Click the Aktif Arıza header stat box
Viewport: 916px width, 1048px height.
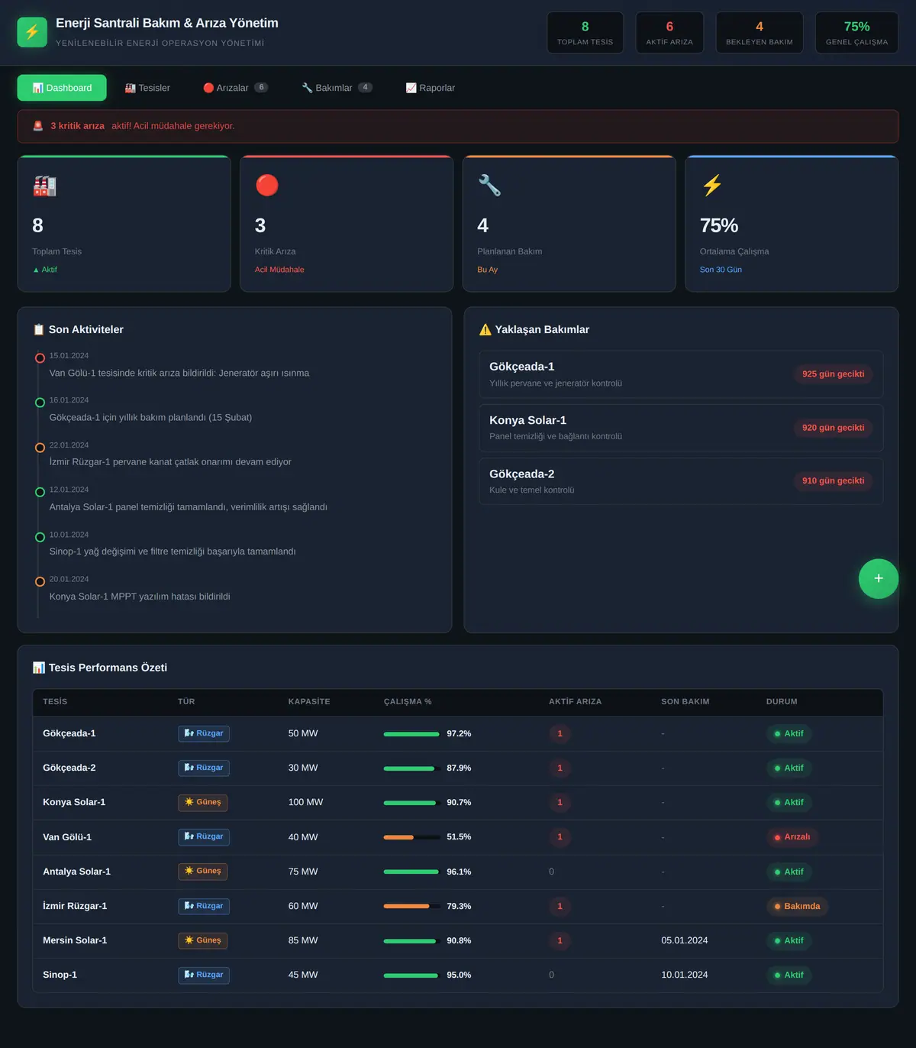click(669, 33)
